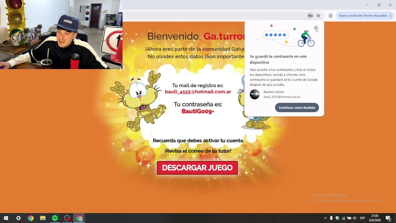The height and width of the screenshot is (223, 396).
Task: Open OBS recording app in the taskbar
Action: click(x=67, y=218)
